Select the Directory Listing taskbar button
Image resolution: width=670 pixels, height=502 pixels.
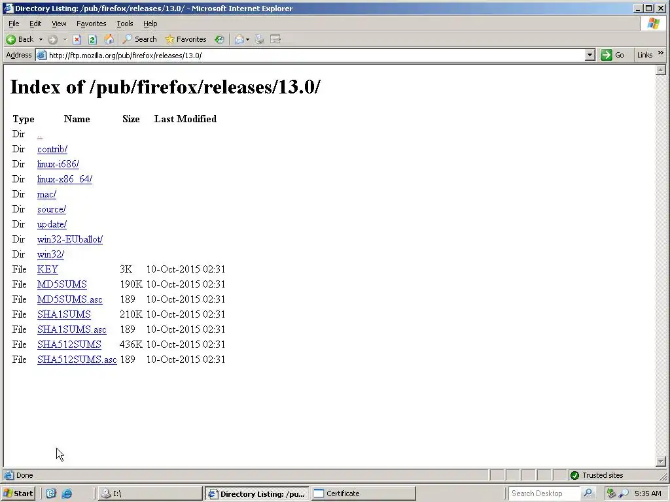[x=256, y=494]
